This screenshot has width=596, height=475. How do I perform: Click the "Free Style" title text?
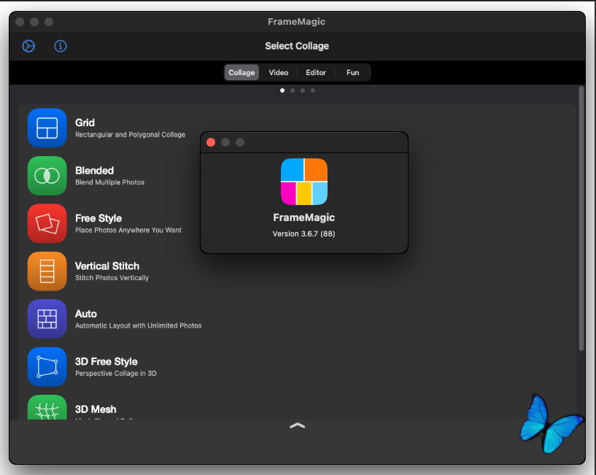pyautogui.click(x=98, y=218)
